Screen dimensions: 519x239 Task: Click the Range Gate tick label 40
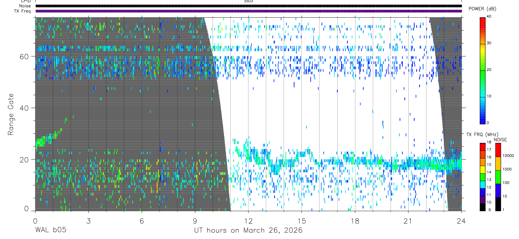(x=25, y=108)
